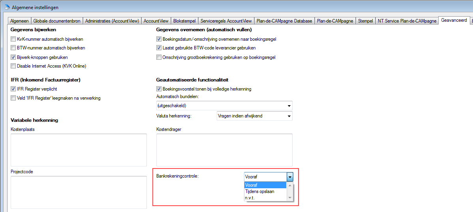473x212 pixels.
Task: Check Omschrijving grootboekrekening gebruiken op boekingsregel
Action: coord(159,57)
